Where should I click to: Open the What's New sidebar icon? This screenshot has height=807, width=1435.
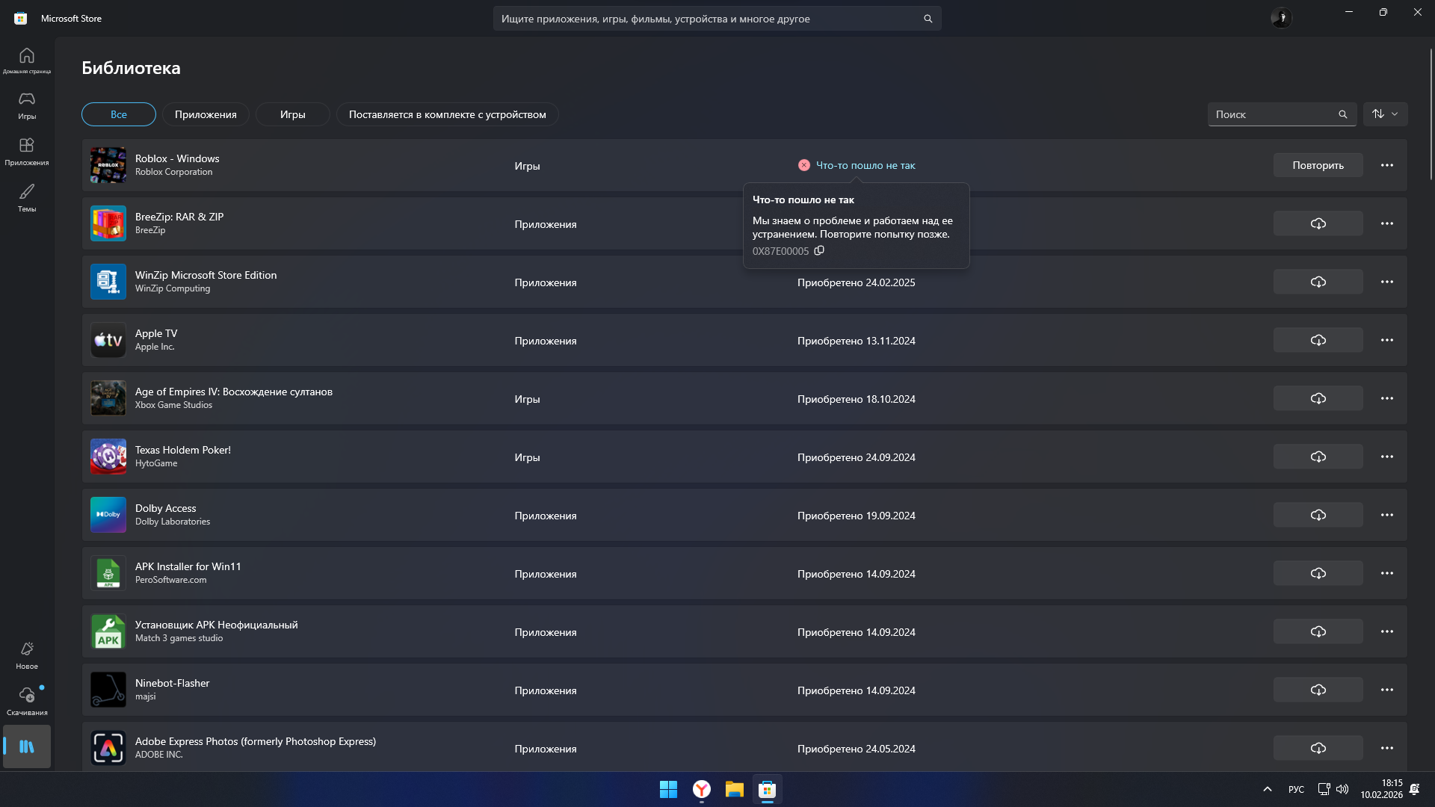(x=27, y=655)
